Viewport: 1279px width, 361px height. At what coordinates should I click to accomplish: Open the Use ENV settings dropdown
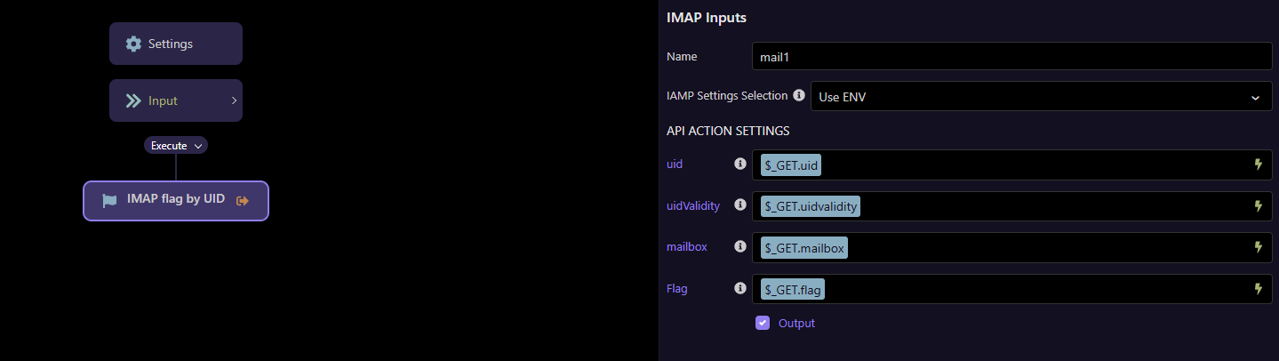coord(1041,97)
